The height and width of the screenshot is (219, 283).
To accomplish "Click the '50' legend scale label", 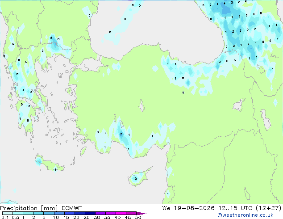I will coord(138,217).
